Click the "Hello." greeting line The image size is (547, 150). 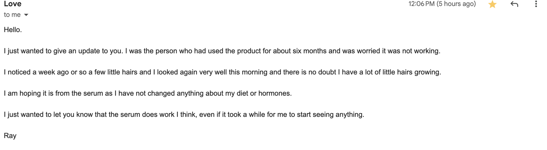pos(13,30)
